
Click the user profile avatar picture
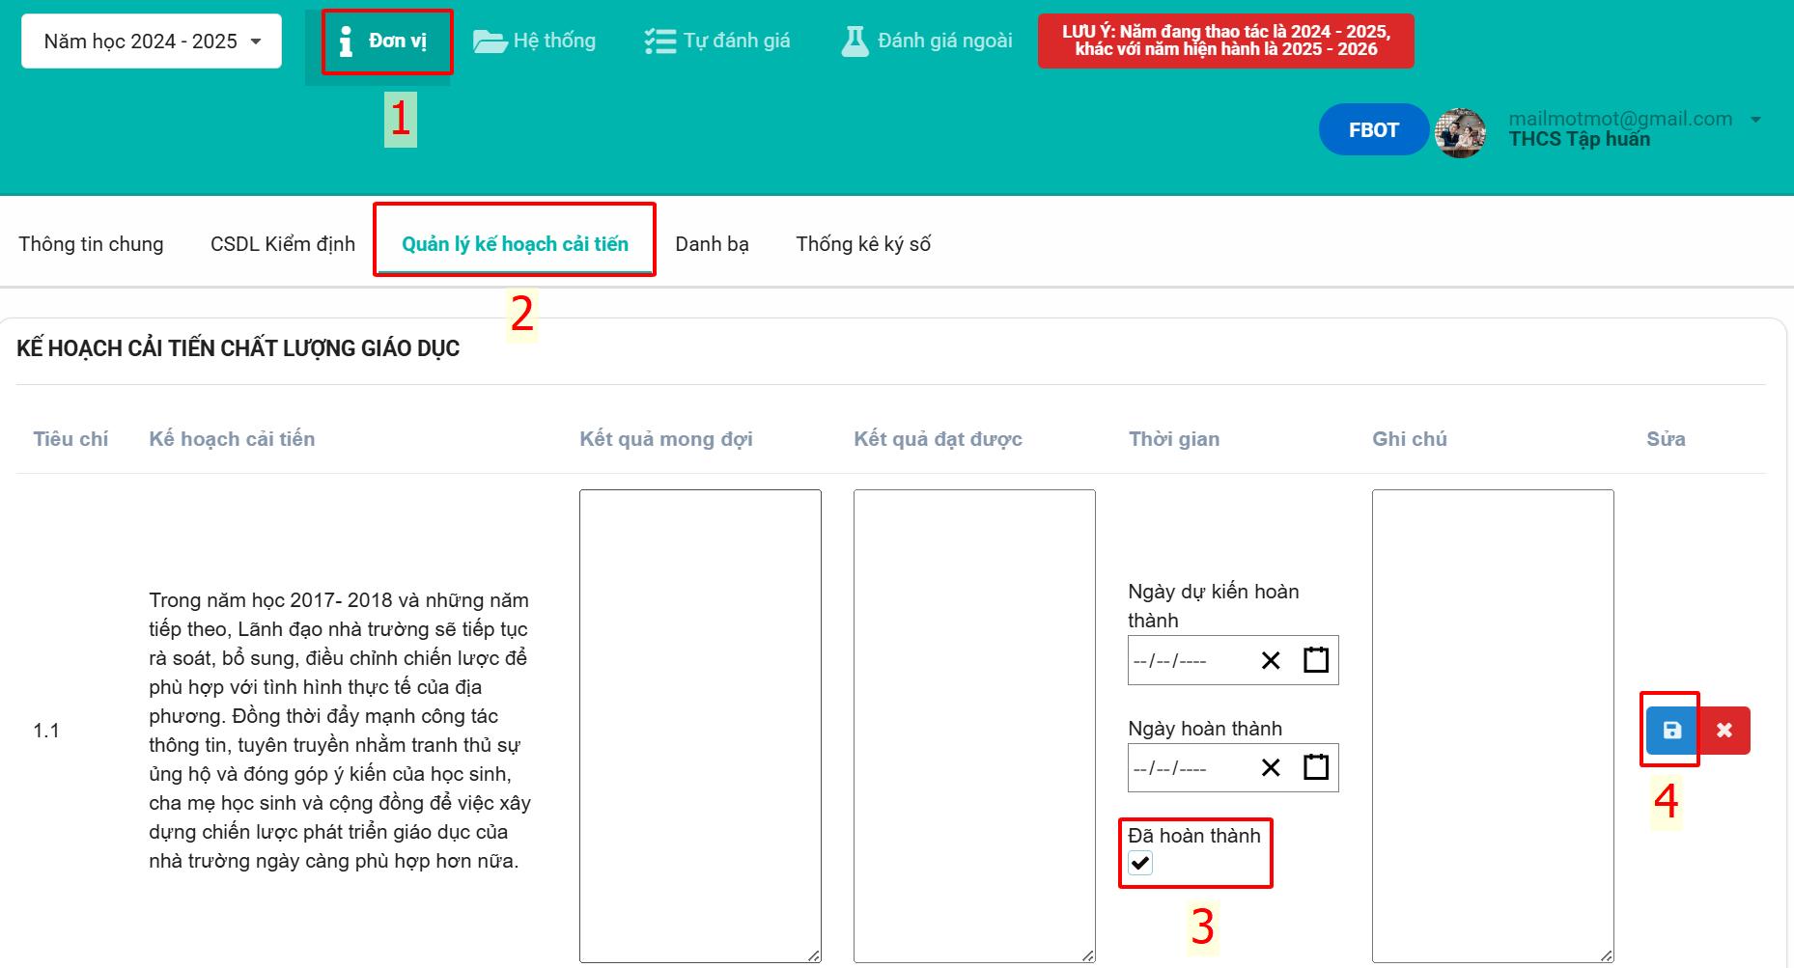coord(1460,132)
